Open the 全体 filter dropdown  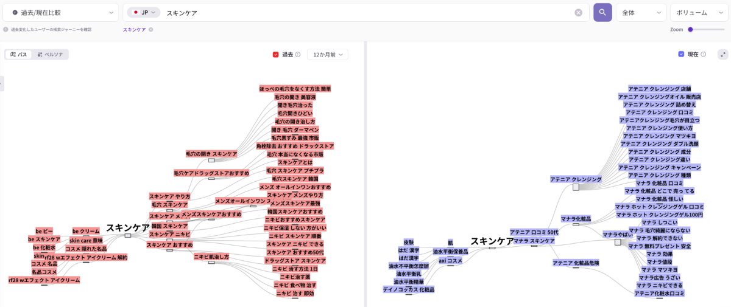pyautogui.click(x=641, y=12)
